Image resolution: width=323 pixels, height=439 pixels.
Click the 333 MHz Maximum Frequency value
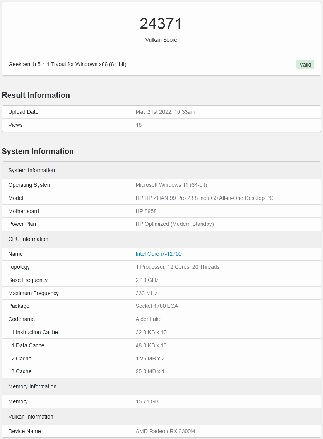tap(146, 294)
